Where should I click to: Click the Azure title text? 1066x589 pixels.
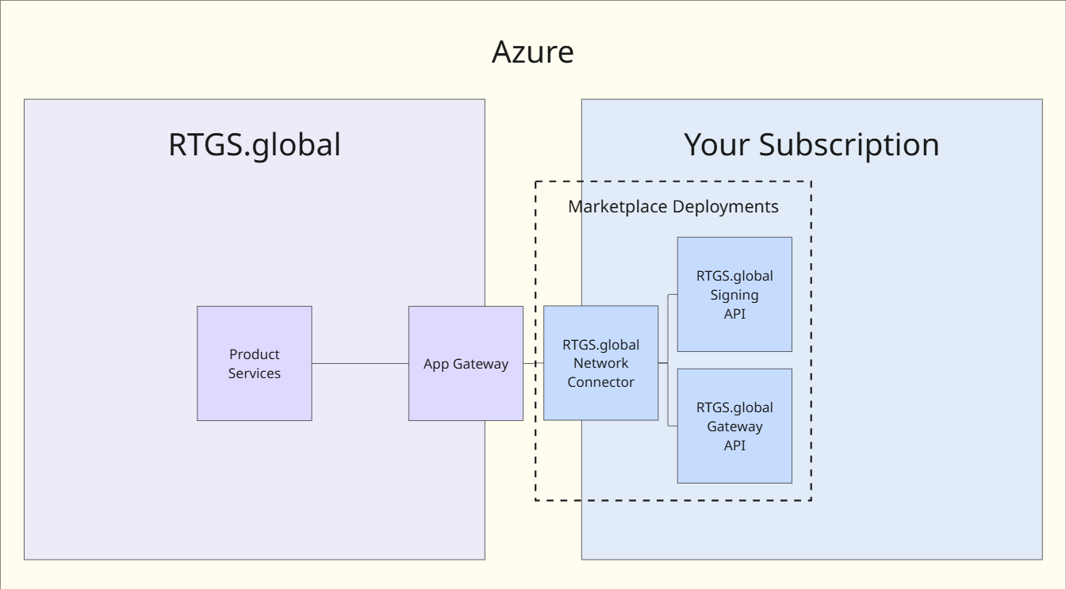(533, 52)
